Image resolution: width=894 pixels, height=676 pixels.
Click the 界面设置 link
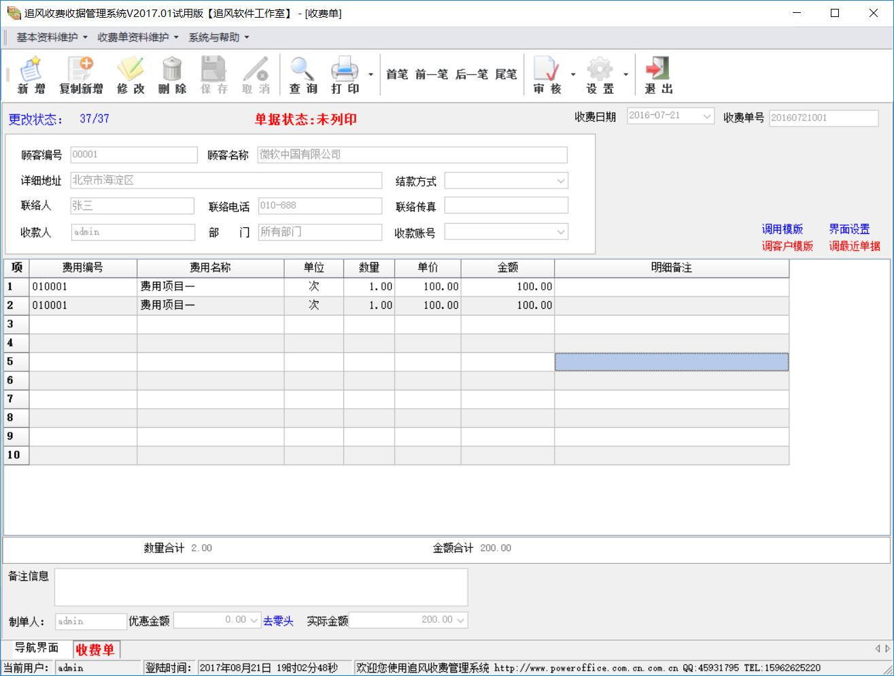point(849,229)
